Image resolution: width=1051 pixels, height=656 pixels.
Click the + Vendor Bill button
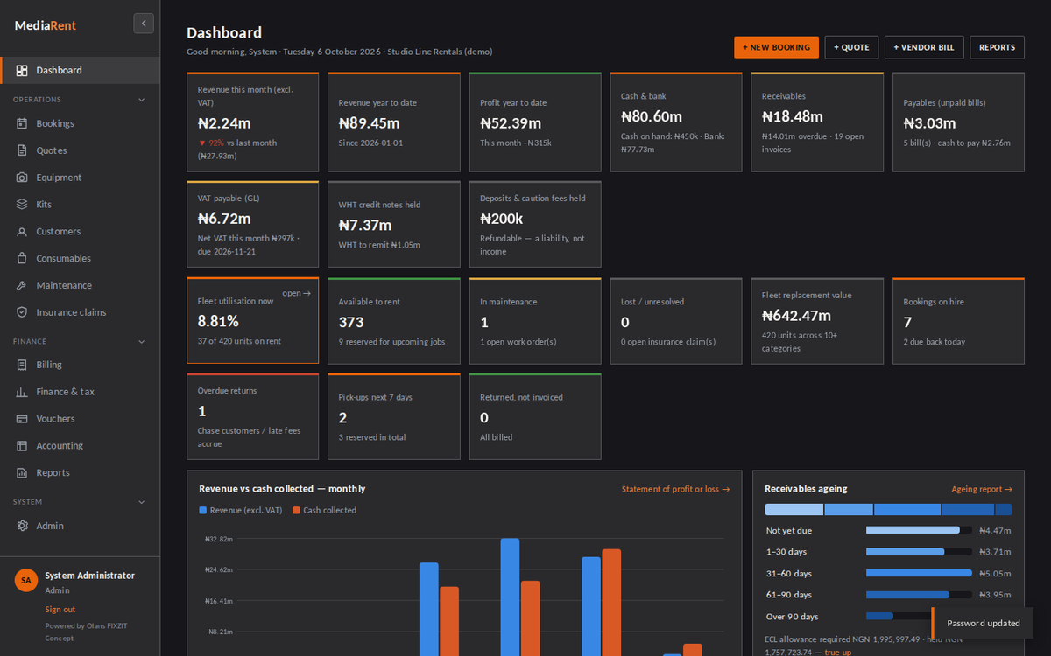pos(924,47)
